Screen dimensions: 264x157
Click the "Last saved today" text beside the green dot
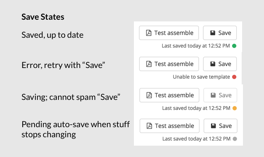click(x=196, y=46)
